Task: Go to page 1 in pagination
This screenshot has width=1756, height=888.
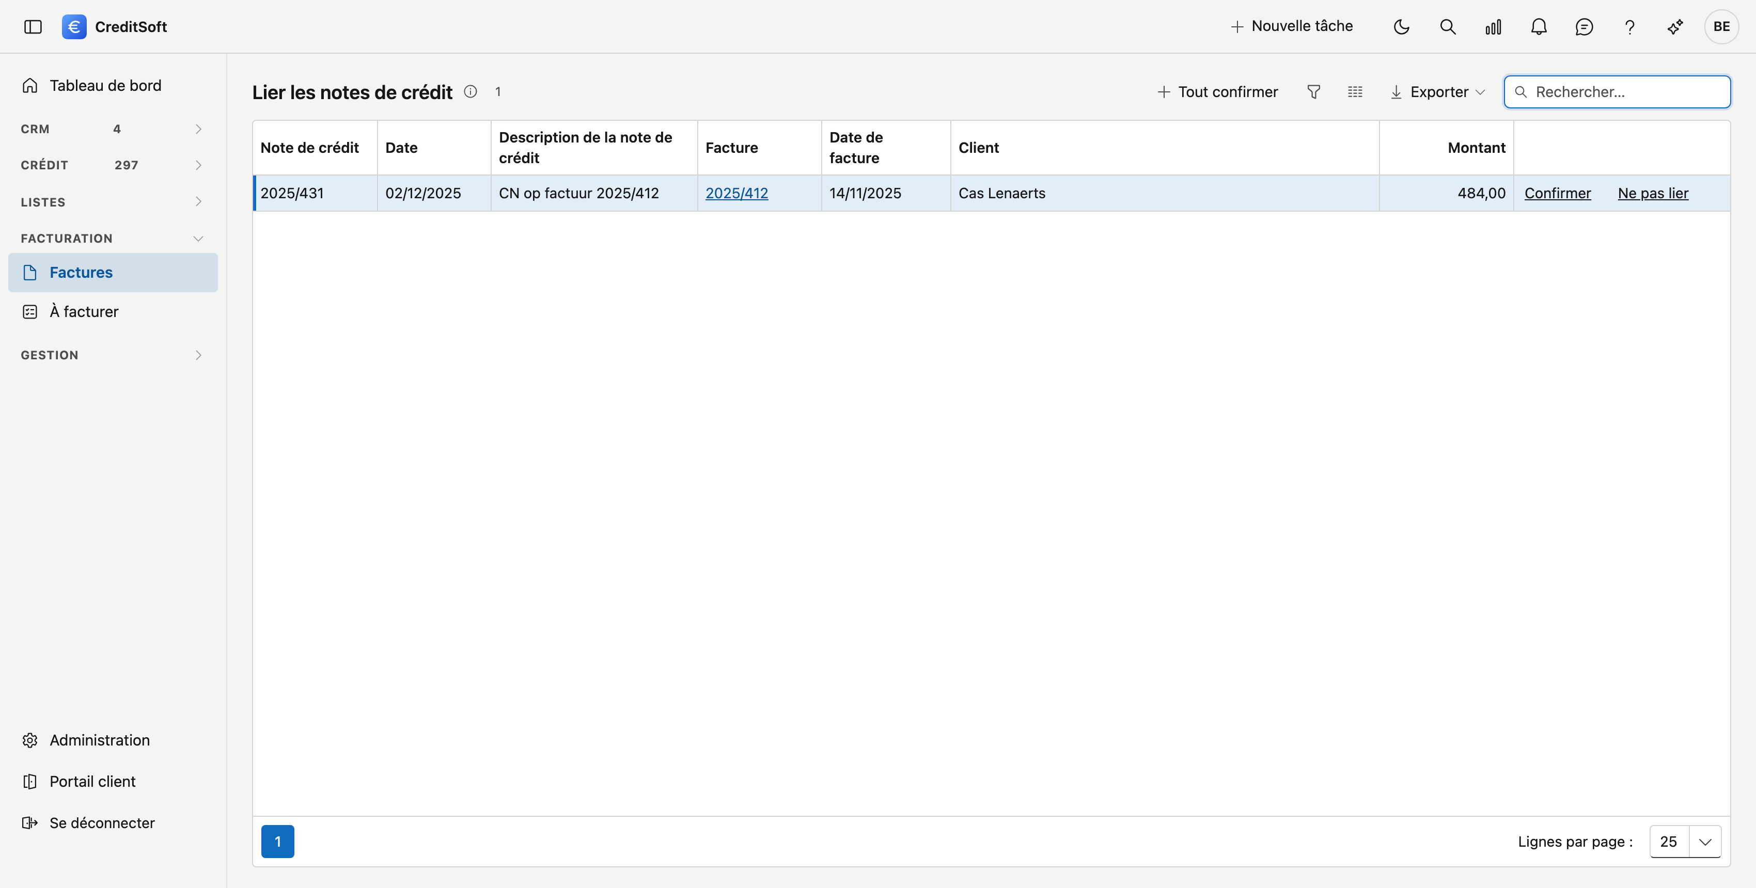Action: (277, 841)
